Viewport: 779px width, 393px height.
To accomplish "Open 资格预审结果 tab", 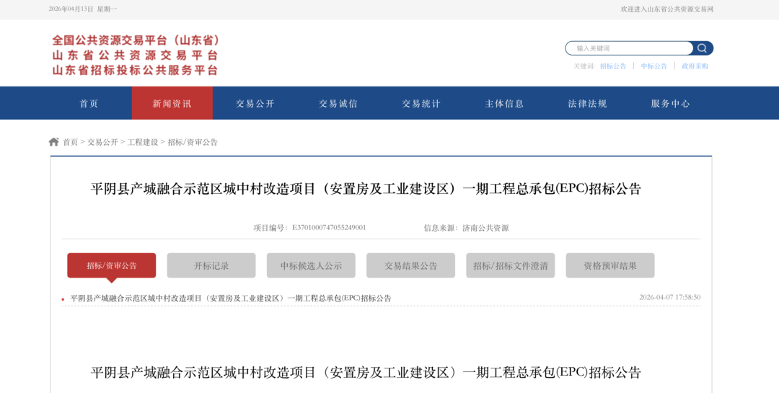I will tap(610, 265).
